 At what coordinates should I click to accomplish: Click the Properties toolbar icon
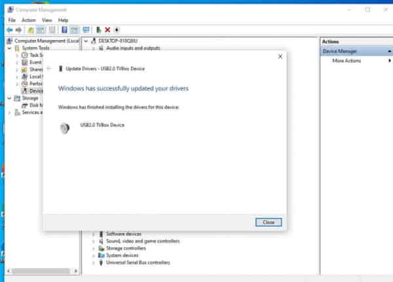coord(52,30)
